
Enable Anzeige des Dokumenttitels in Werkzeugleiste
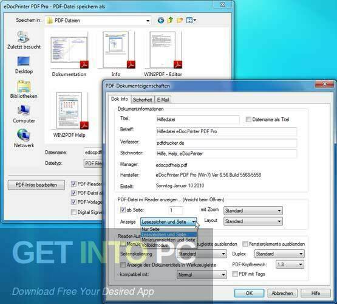coord(123,265)
